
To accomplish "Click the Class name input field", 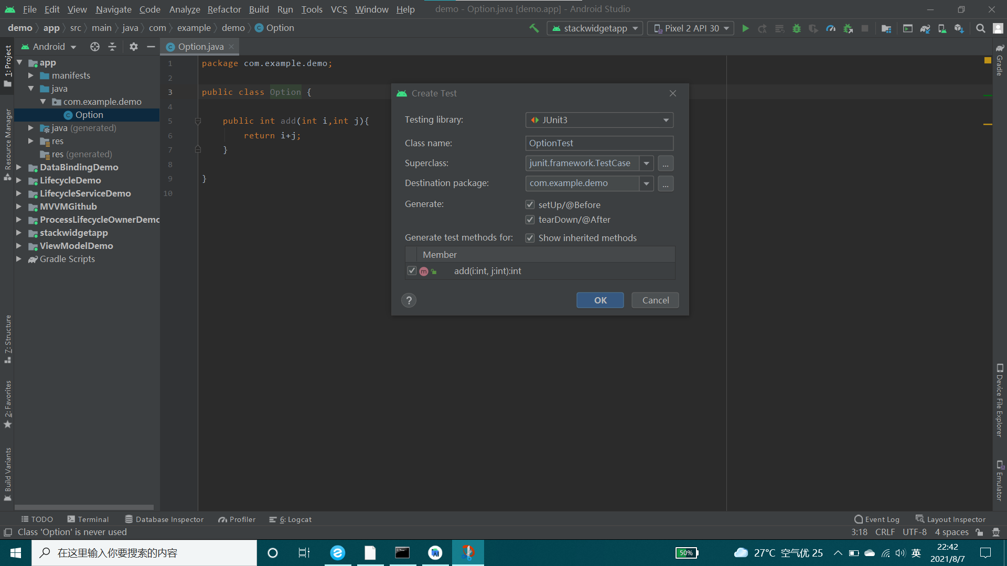I will 599,143.
